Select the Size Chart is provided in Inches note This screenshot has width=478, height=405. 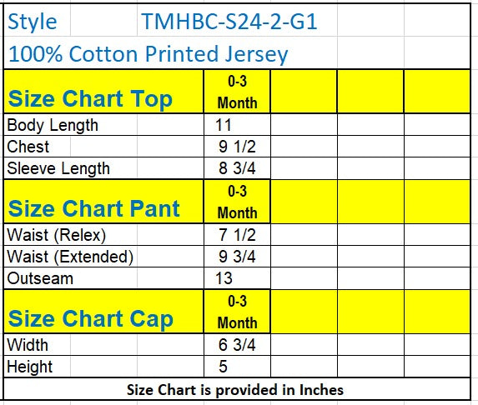click(235, 390)
